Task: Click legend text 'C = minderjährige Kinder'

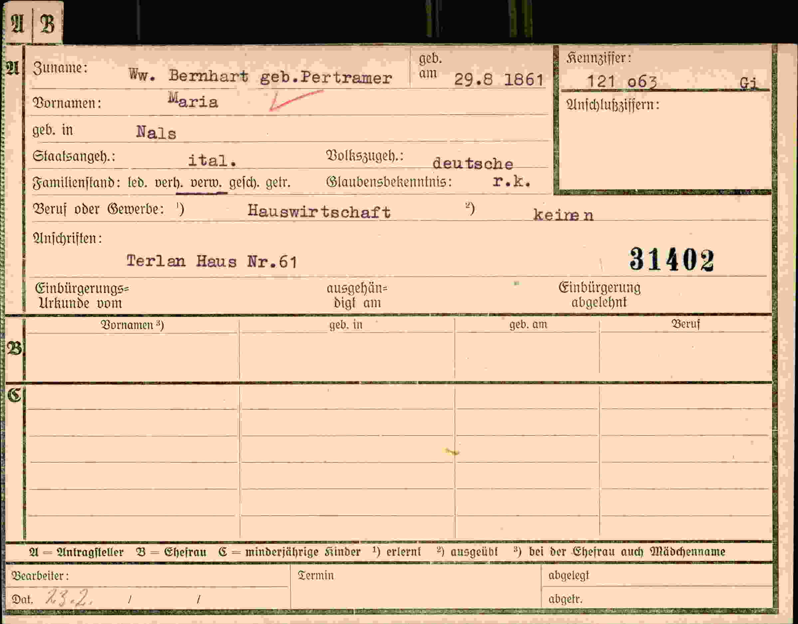Action: tap(290, 552)
